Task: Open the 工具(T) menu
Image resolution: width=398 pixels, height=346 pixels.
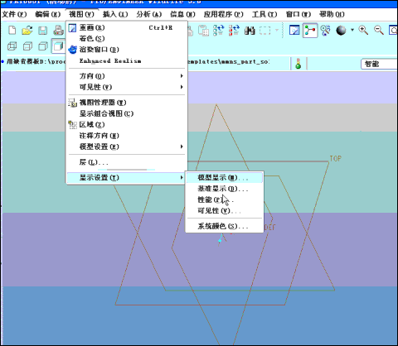Action: pyautogui.click(x=265, y=14)
